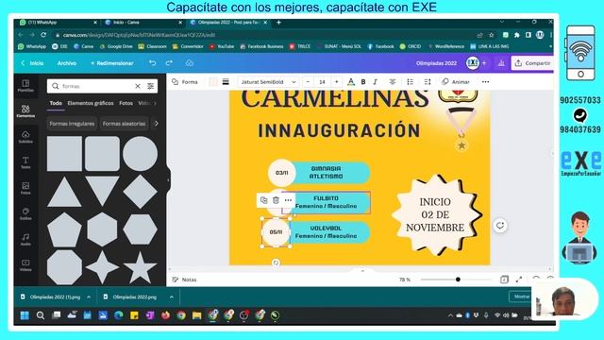The image size is (604, 340).
Task: Redo the last action in Canva
Action: click(x=169, y=63)
